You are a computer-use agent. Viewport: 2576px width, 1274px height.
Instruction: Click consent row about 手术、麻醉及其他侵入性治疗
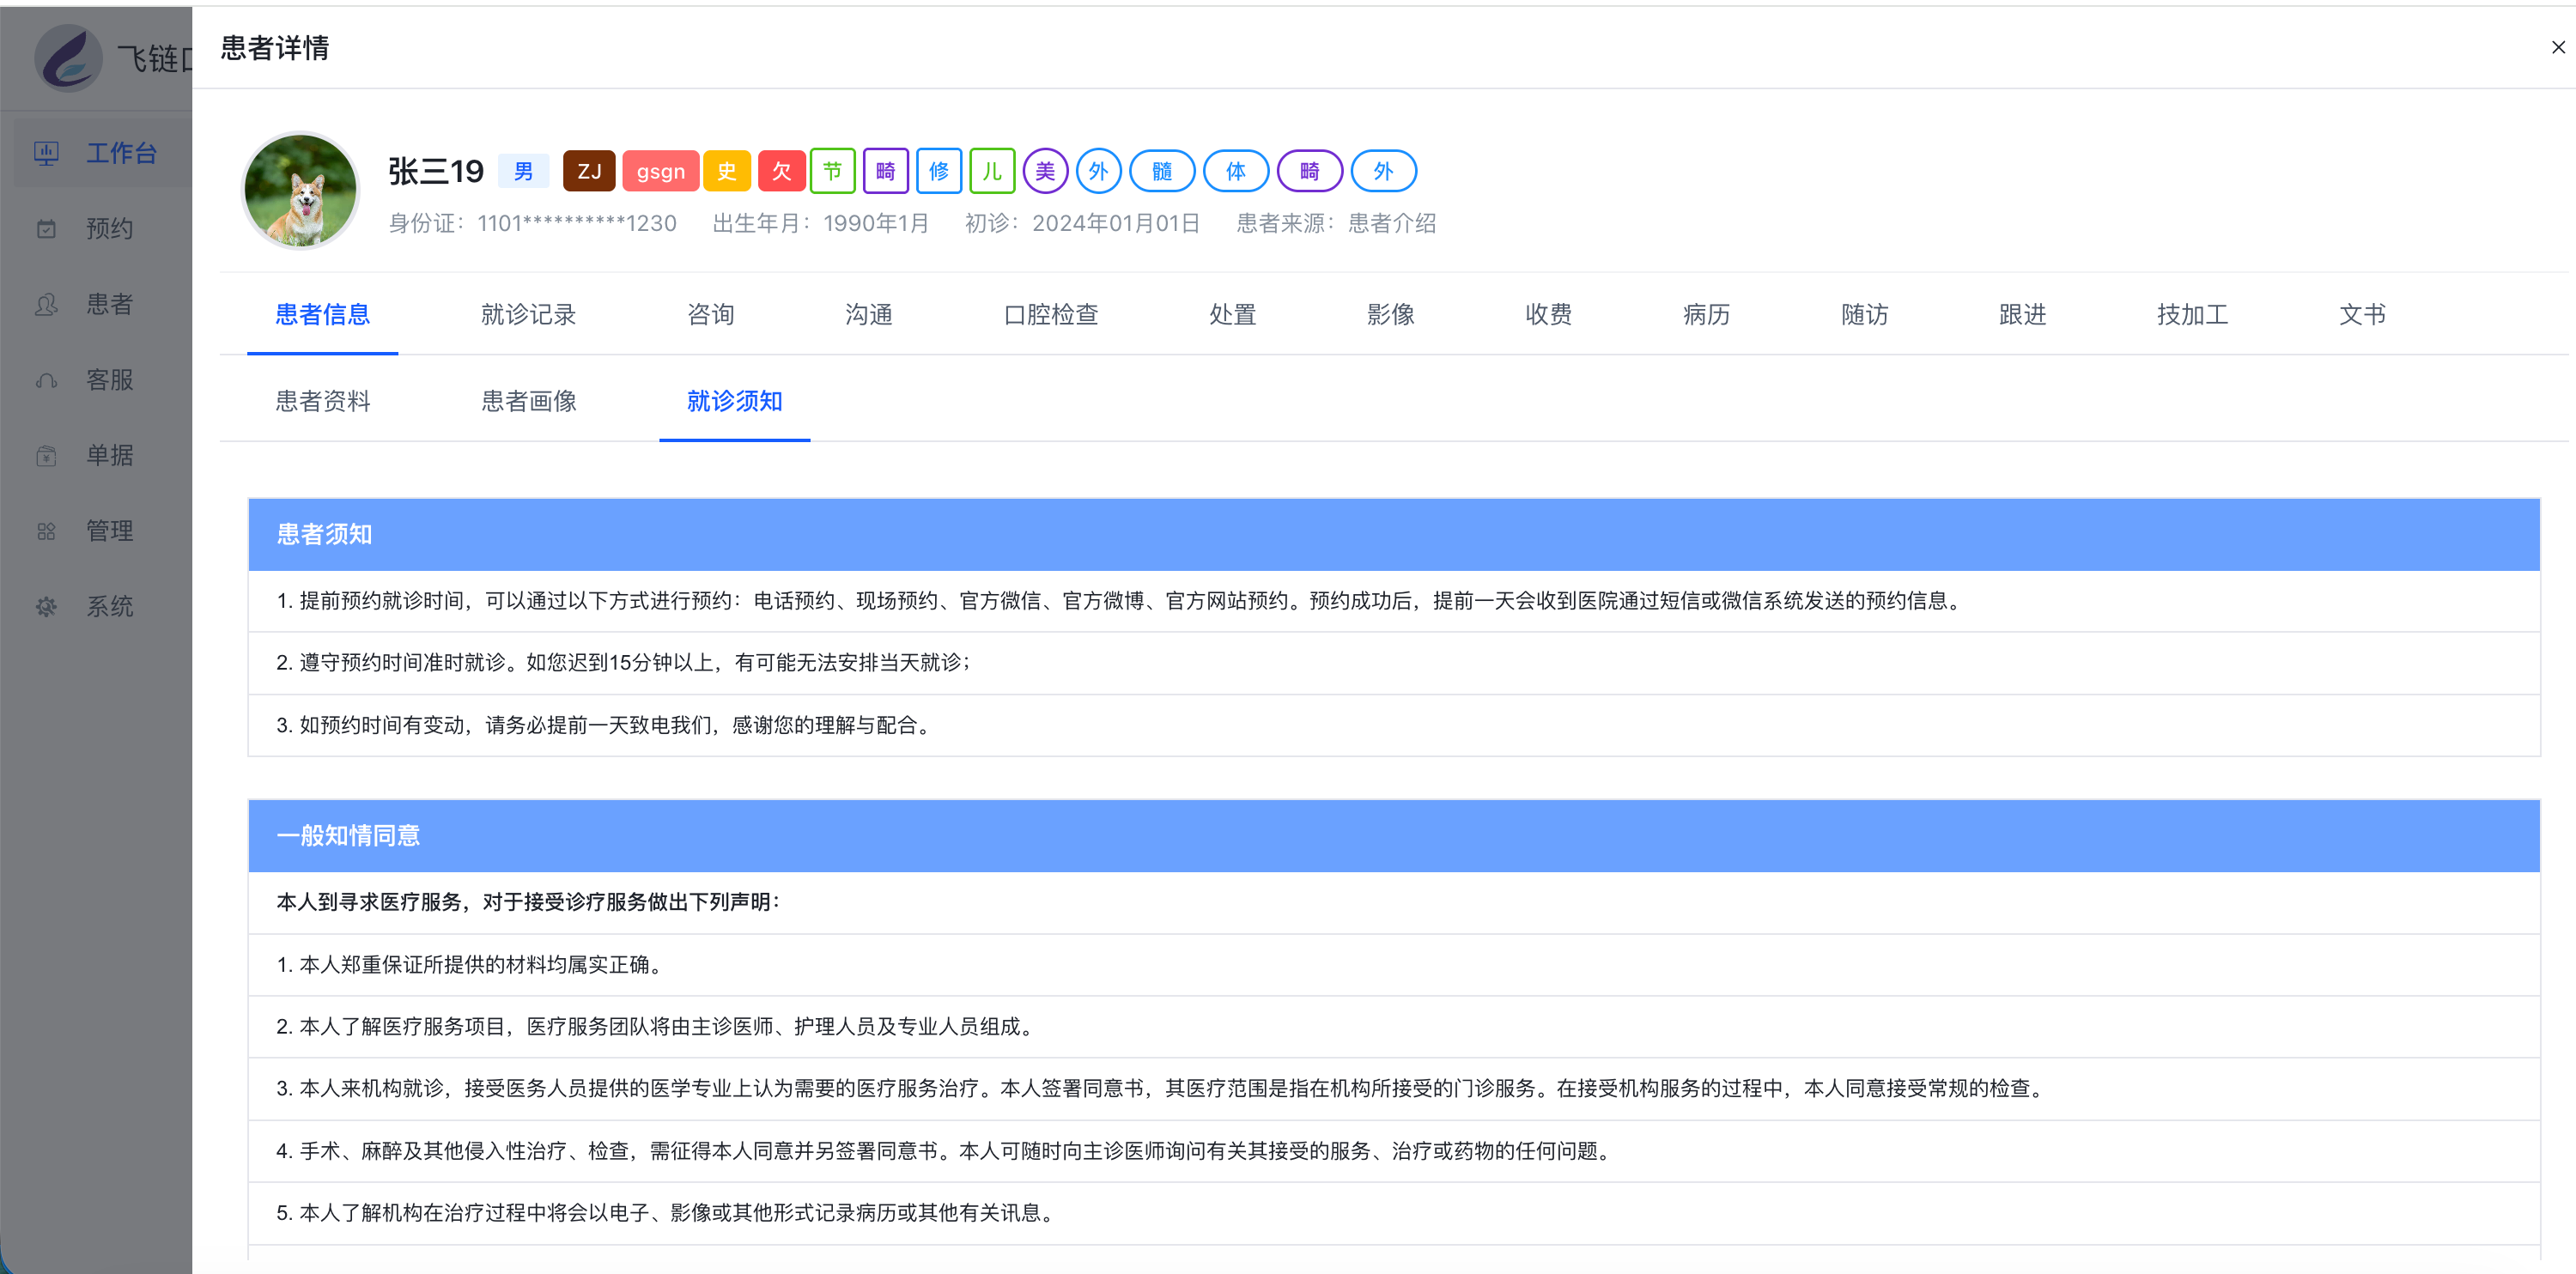click(x=1394, y=1150)
